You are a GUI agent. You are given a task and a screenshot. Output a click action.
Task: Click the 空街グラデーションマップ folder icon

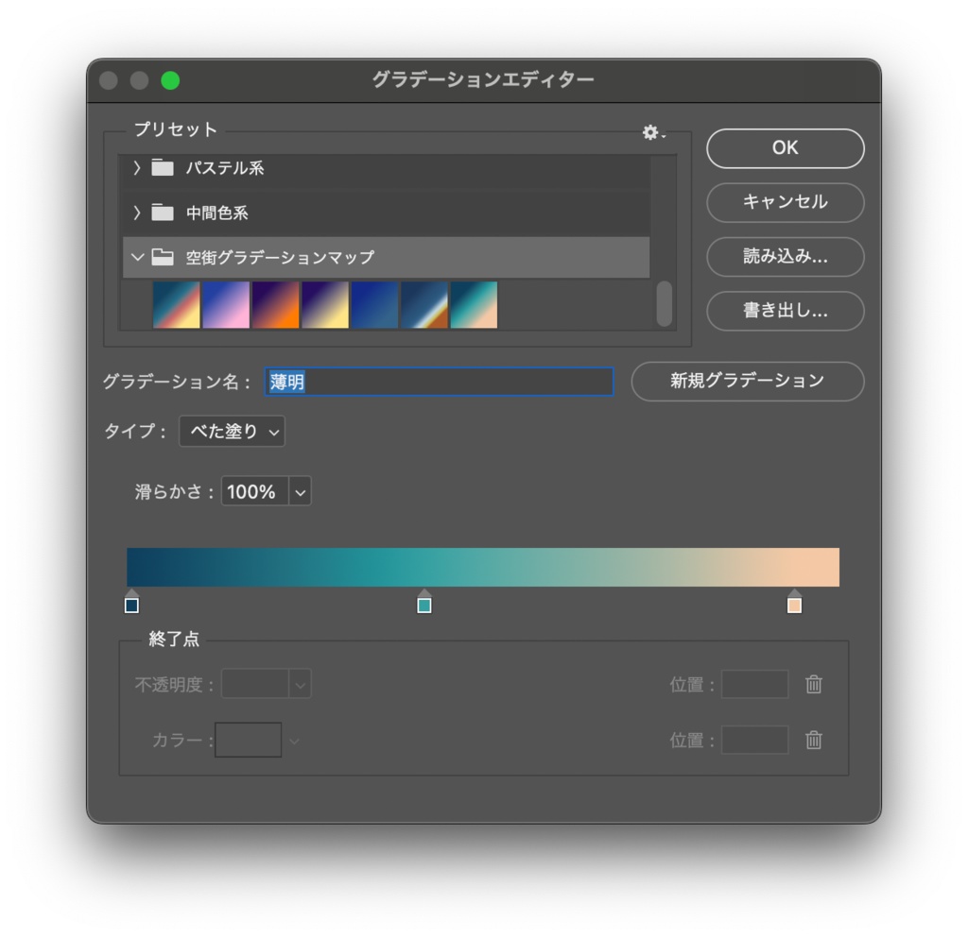click(163, 257)
